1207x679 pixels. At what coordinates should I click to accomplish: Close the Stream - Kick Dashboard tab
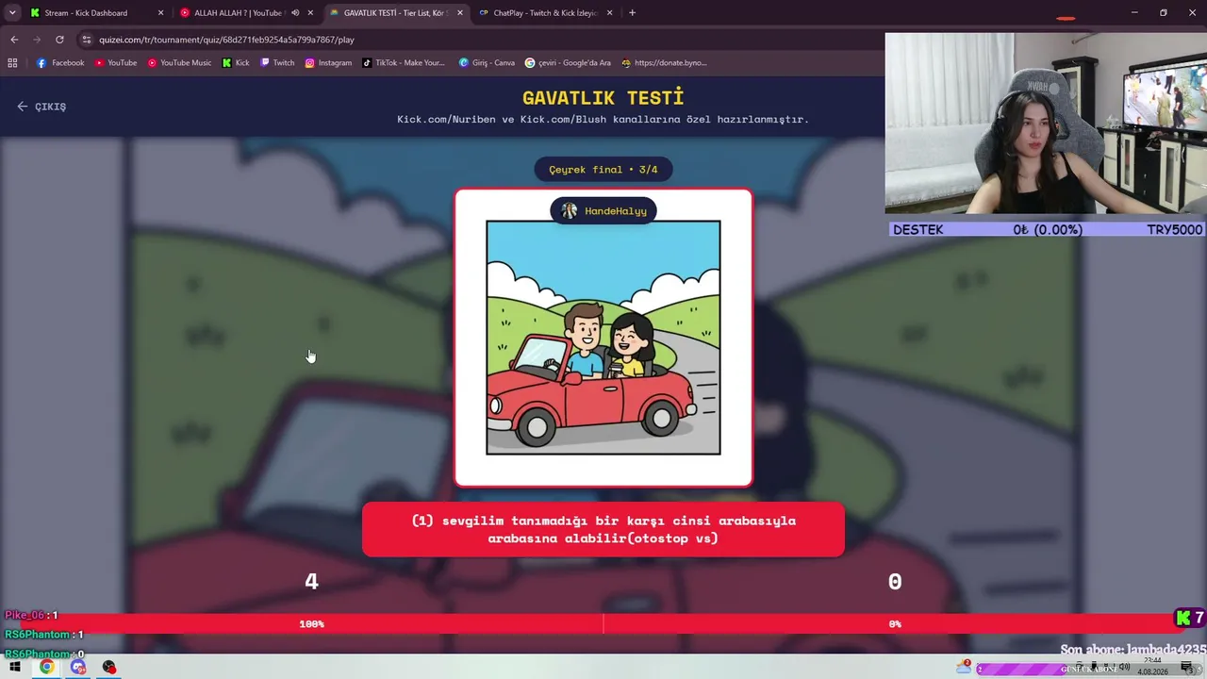click(160, 13)
